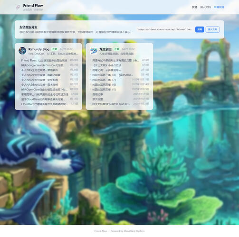Open the first 龙屋划空 article about 英语考试
Viewport: 239px width, 237px height.
(115, 60)
